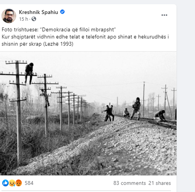Open the Kreshnik Spahiu name link
Screen dimensions: 195x192
[x=39, y=12]
